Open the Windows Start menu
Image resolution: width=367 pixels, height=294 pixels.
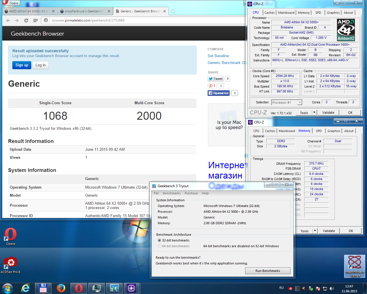[7, 288]
